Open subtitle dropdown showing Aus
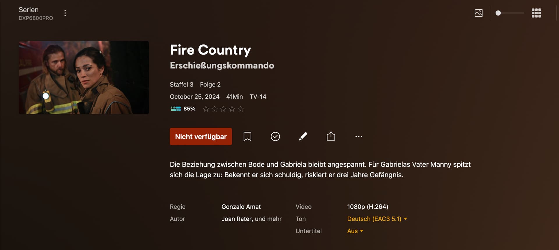Screen dimensions: 559x250 pos(355,231)
